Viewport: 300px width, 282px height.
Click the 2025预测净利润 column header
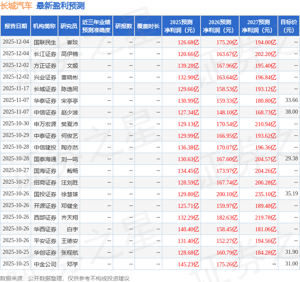[x=181, y=26]
